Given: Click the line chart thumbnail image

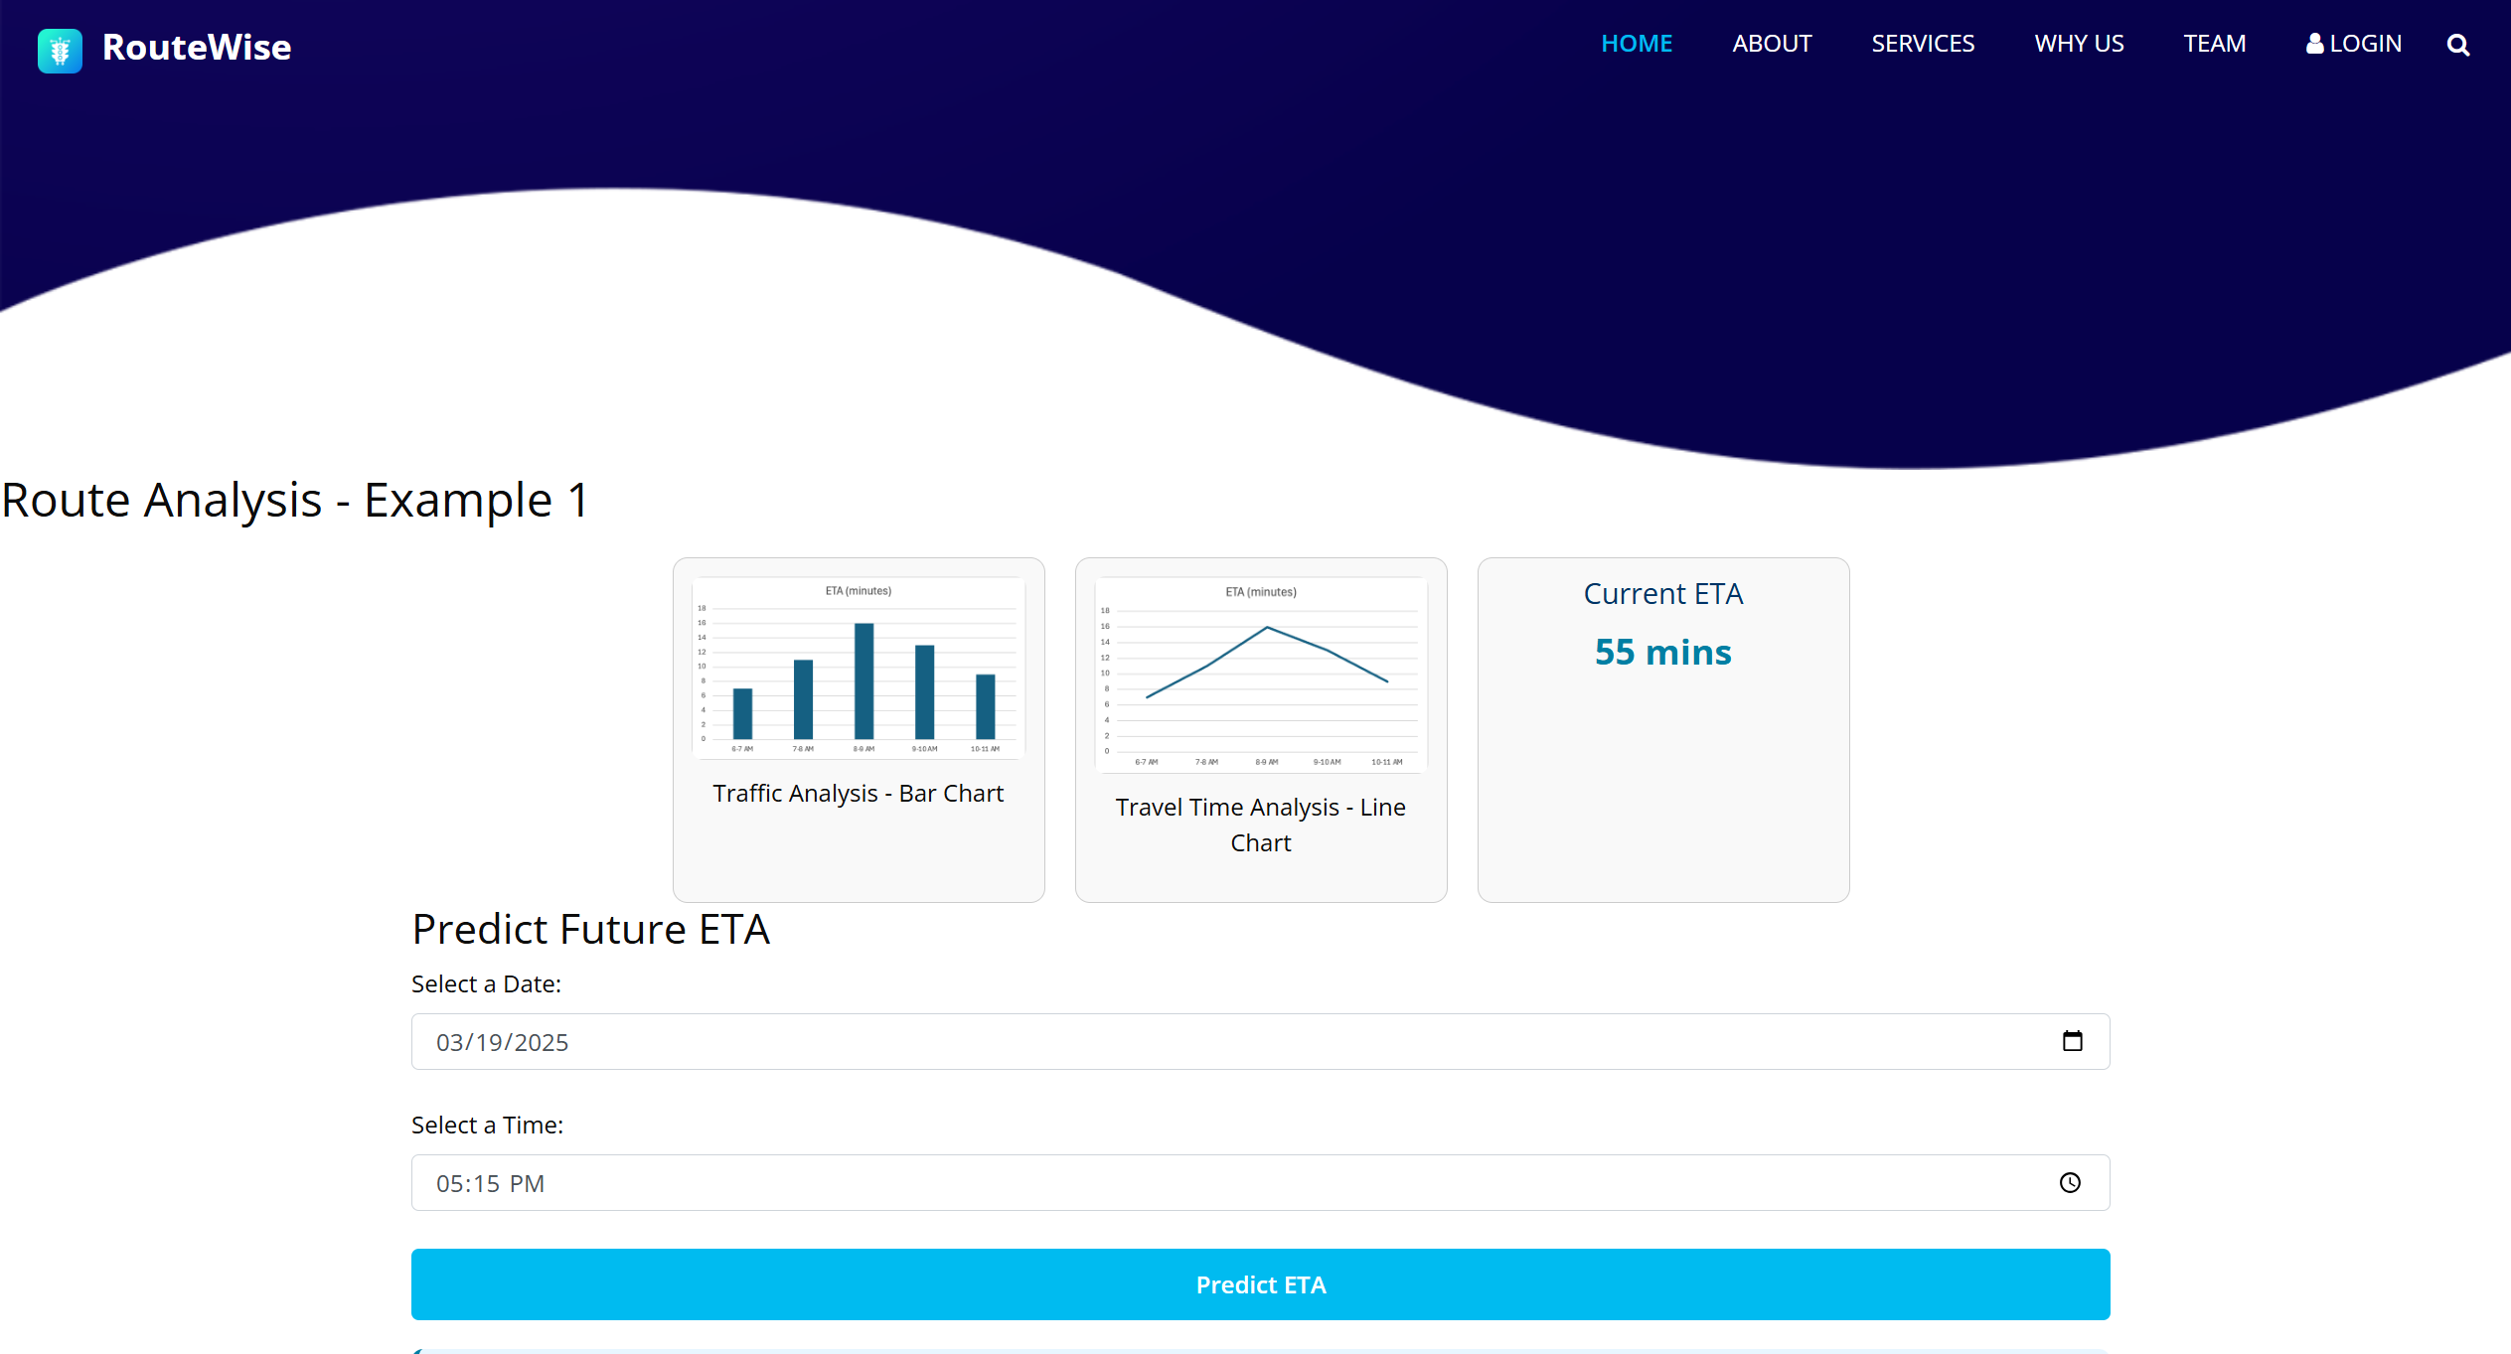Looking at the screenshot, I should [x=1260, y=674].
